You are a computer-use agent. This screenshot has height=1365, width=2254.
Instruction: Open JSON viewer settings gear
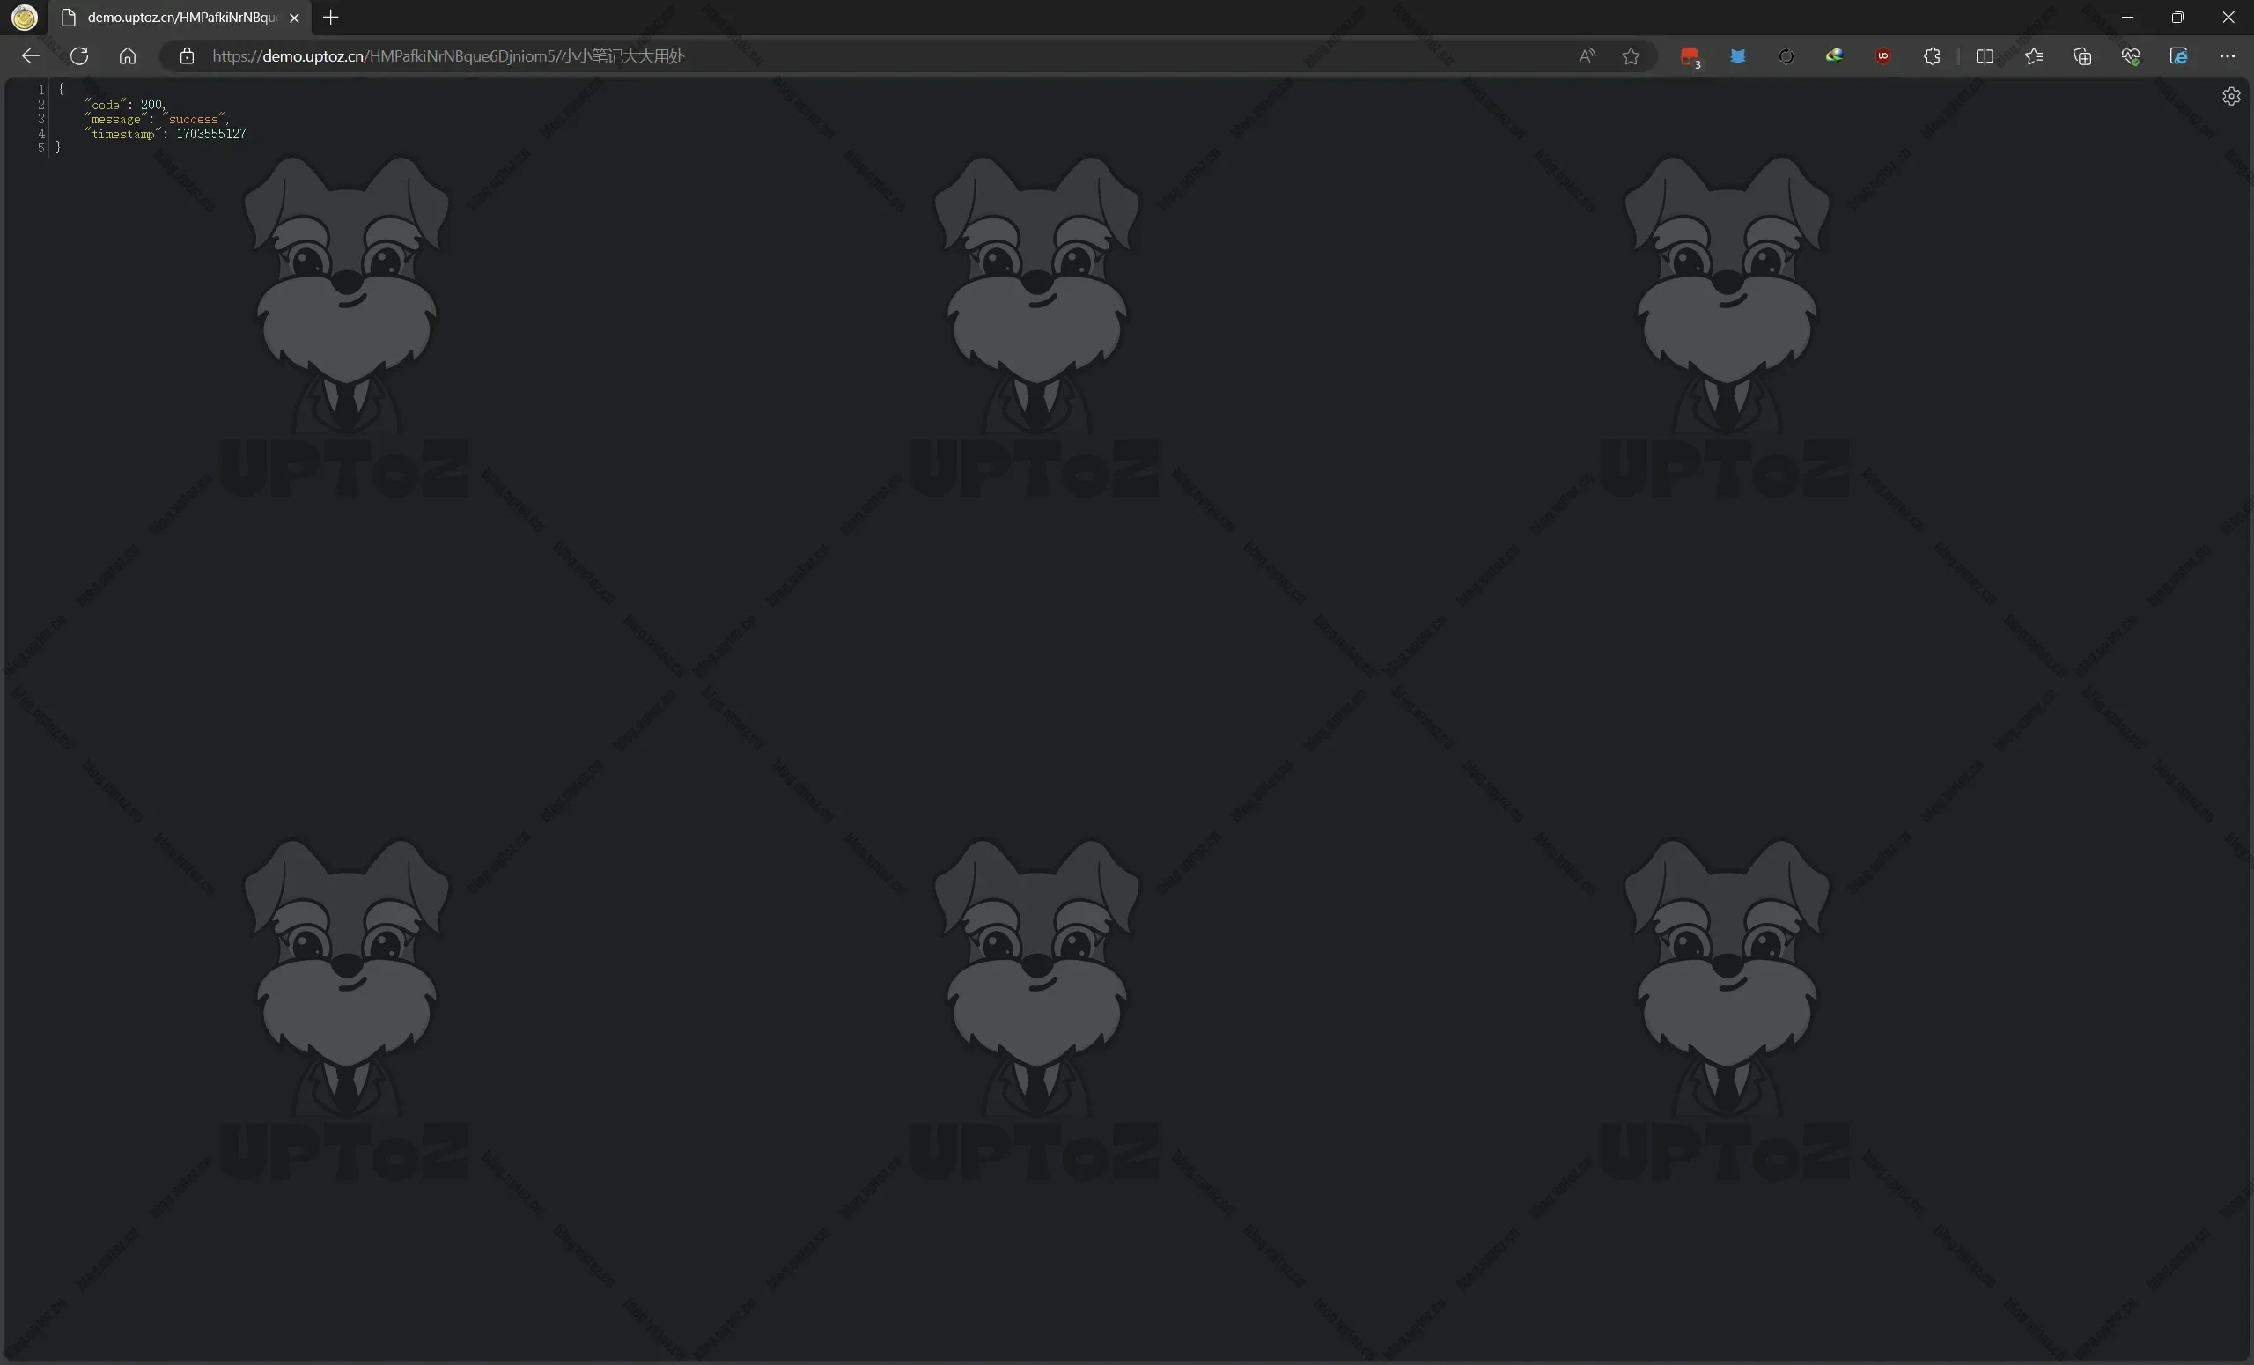2231,96
